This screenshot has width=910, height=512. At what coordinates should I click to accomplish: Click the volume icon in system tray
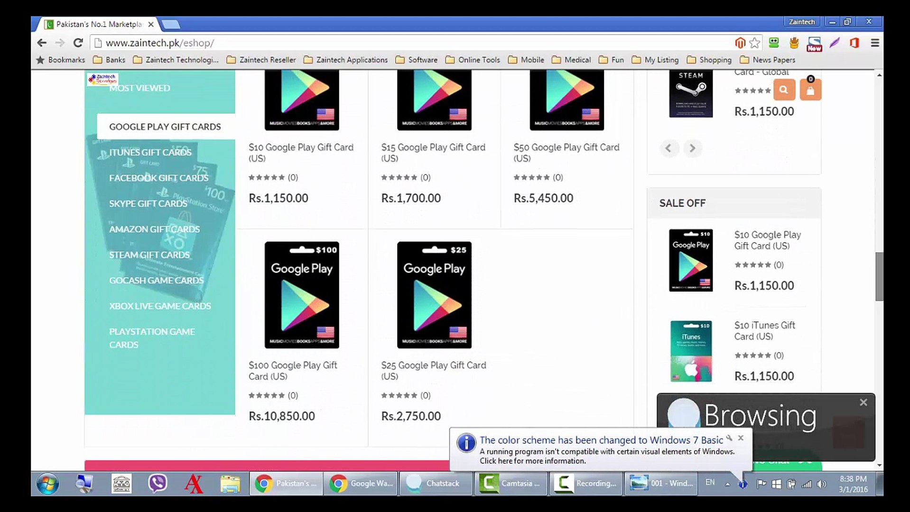coord(822,484)
